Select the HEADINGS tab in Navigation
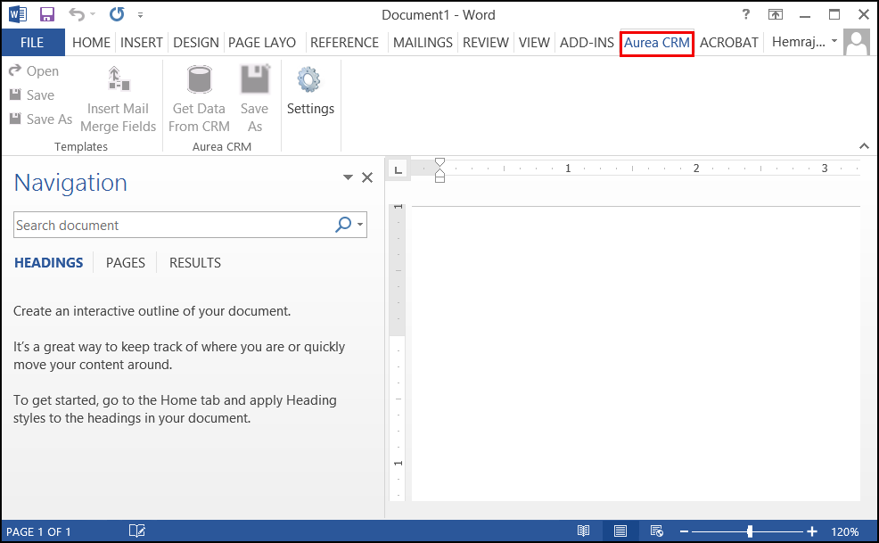This screenshot has height=543, width=879. (49, 262)
